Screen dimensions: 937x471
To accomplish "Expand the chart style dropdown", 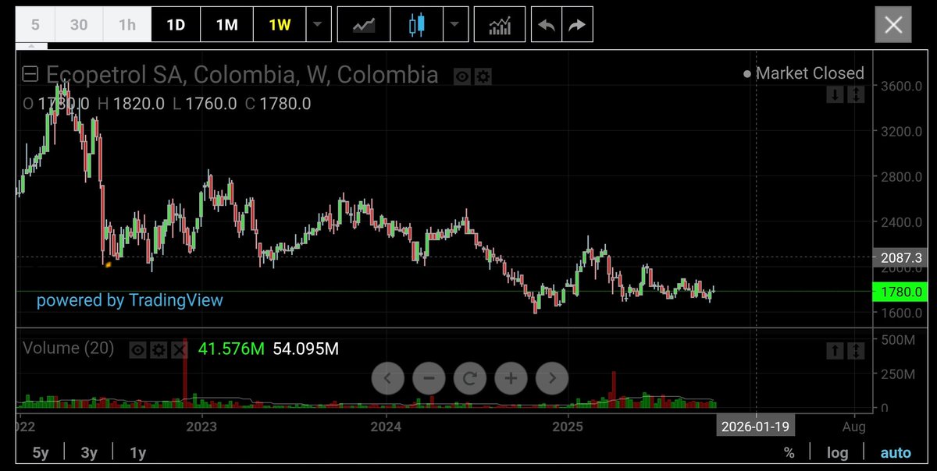I will pos(455,24).
